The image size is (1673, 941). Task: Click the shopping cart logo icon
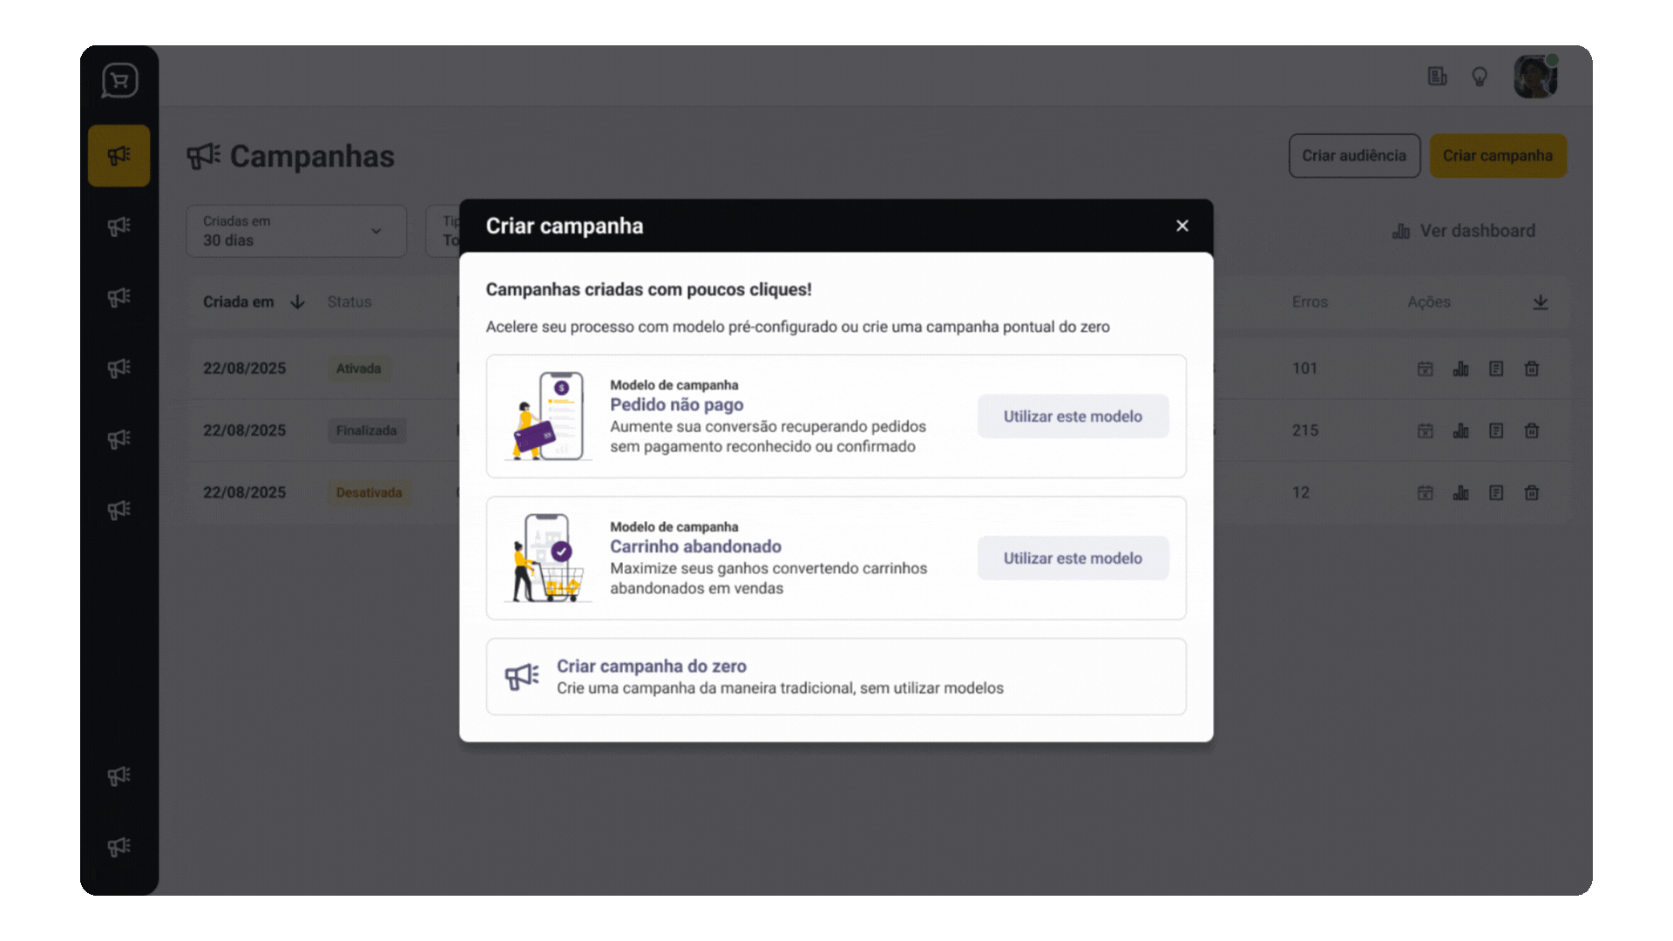pos(119,80)
